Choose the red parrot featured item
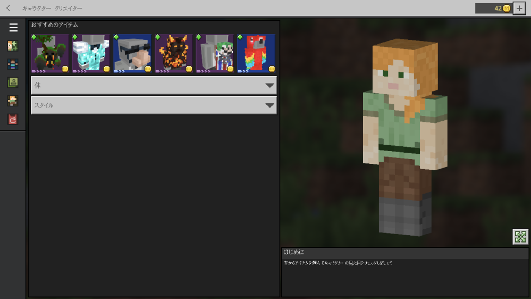531x299 pixels. click(x=256, y=53)
